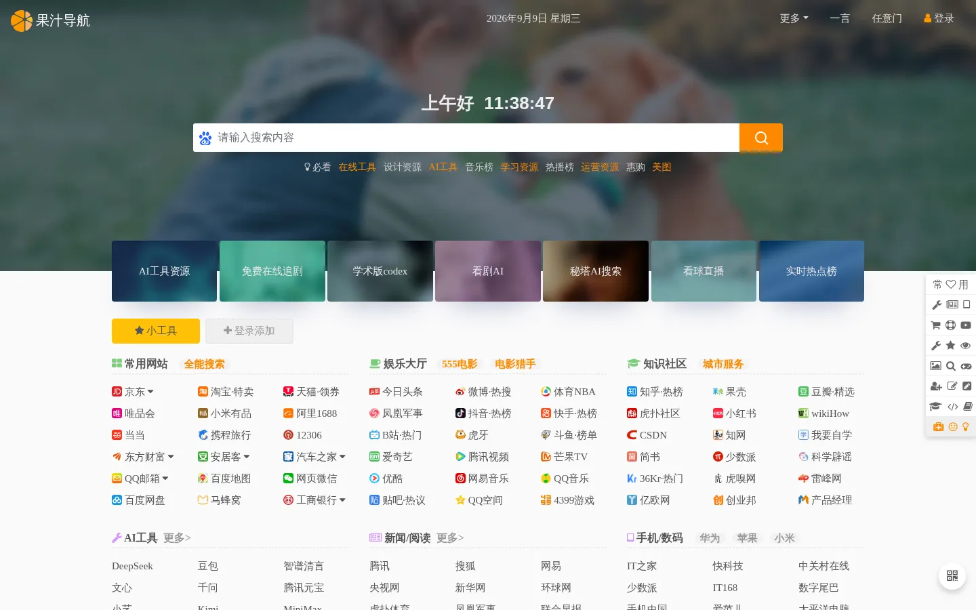
Task: Open the 秘塔AI搜索 card
Action: (x=596, y=271)
